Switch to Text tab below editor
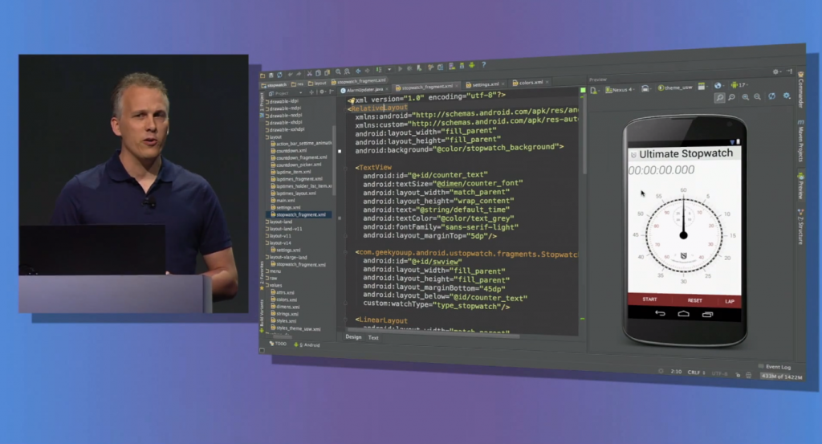822x444 pixels. (373, 337)
